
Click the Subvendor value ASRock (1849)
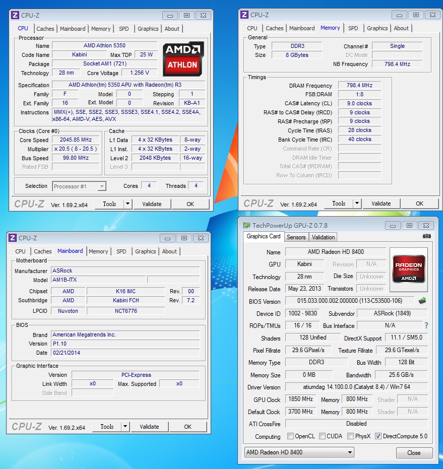pos(392,313)
